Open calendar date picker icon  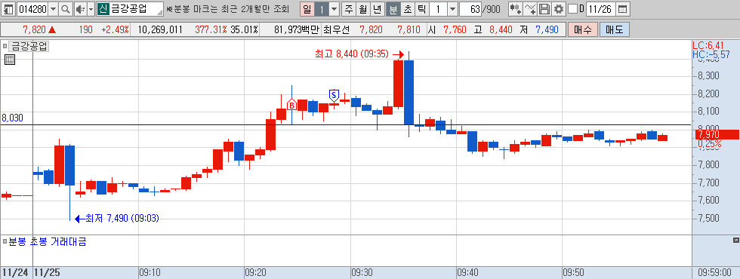click(x=623, y=8)
